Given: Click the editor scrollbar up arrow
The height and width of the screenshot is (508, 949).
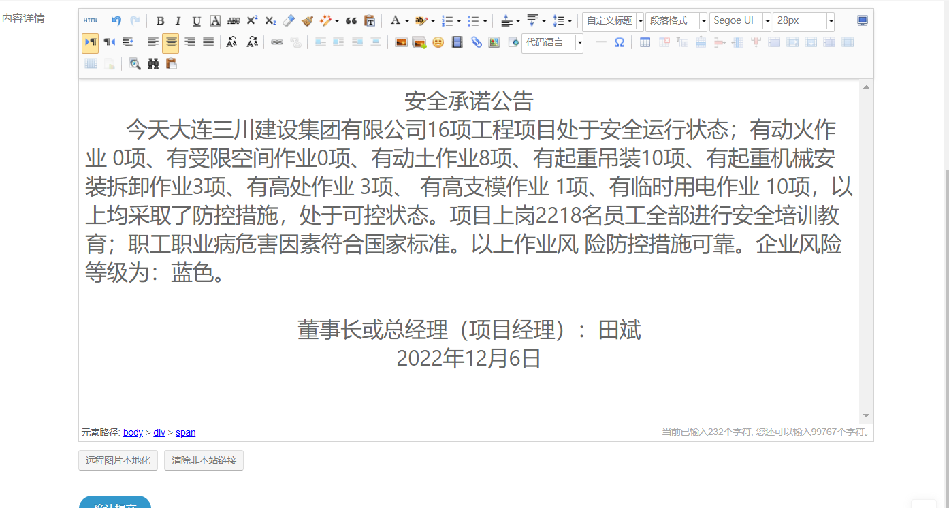Looking at the screenshot, I should click(x=867, y=86).
